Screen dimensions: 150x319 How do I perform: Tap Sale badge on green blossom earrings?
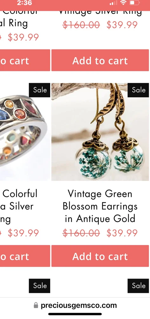pos(138,90)
